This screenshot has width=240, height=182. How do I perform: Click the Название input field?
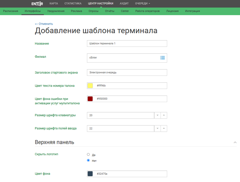(x=127, y=44)
